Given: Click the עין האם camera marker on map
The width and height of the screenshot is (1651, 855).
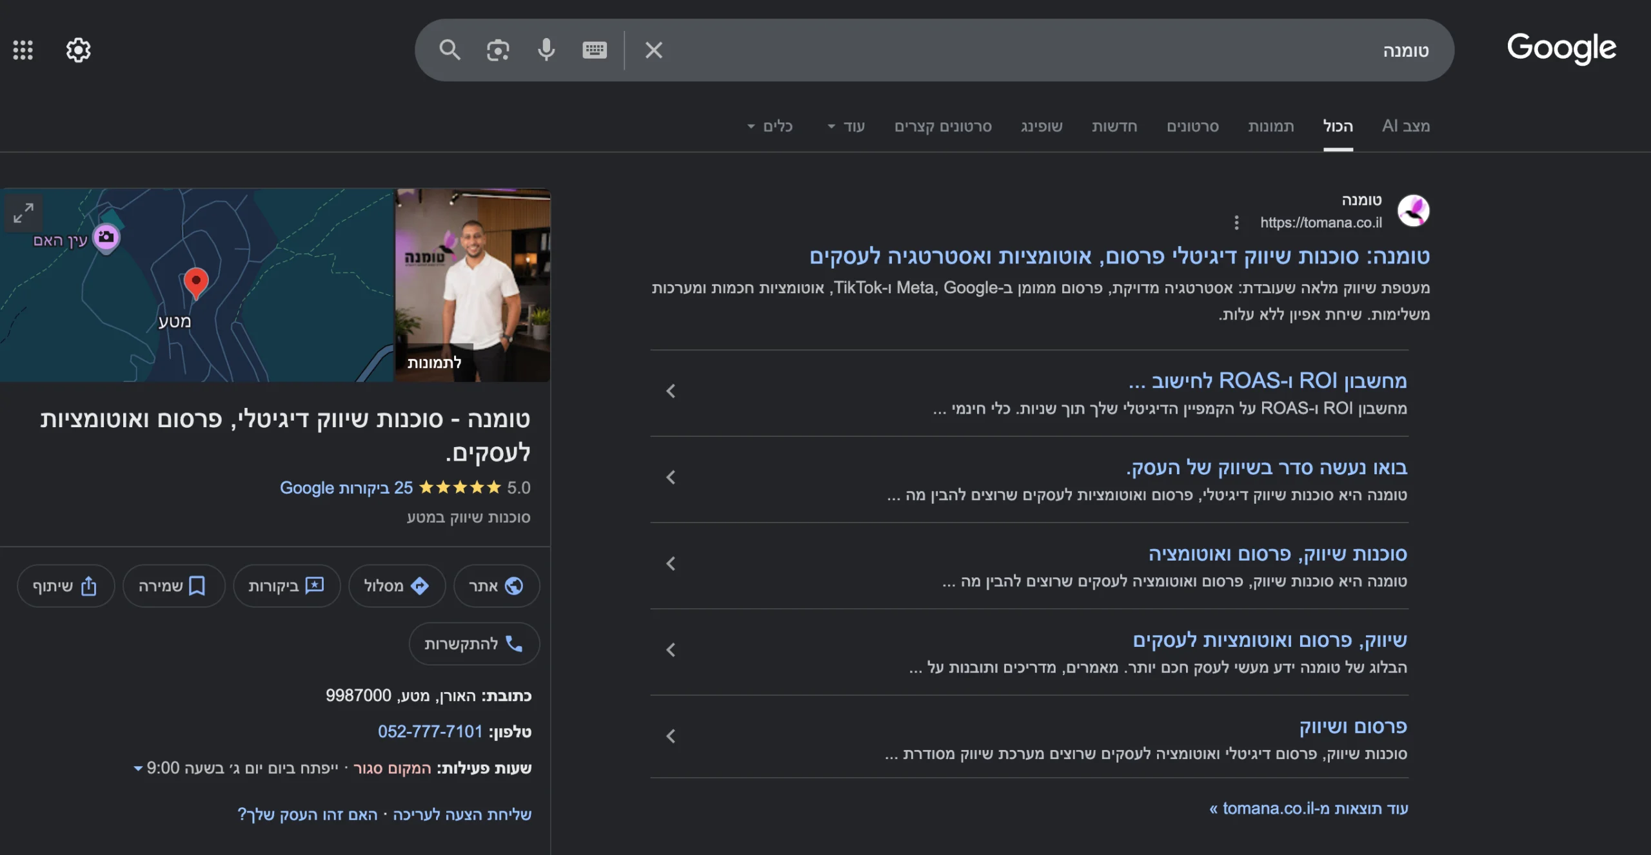Looking at the screenshot, I should 106,238.
